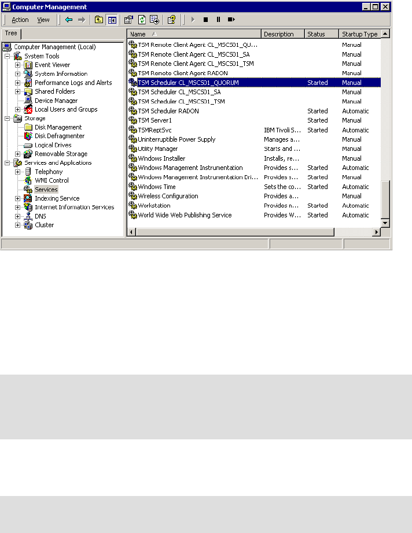412x533 pixels.
Task: Expand the Telephony node
Action: point(18,172)
